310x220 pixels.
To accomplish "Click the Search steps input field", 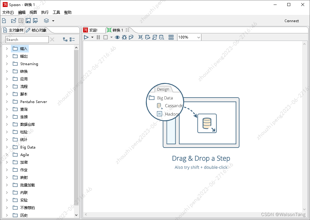I will coord(27,39).
